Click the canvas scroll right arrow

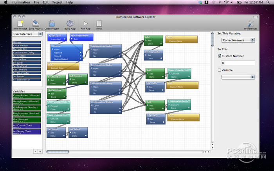tap(208, 152)
